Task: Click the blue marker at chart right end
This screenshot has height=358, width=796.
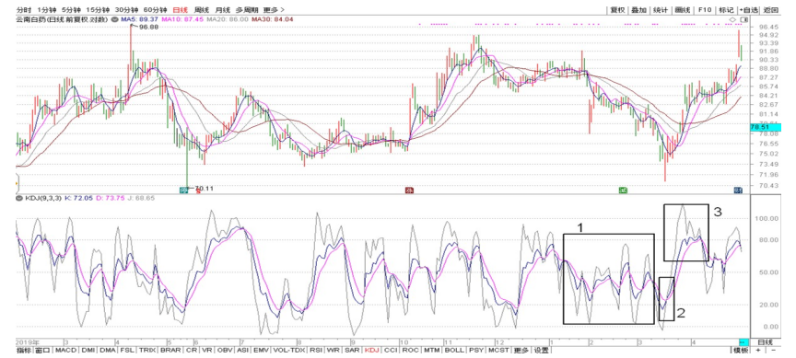Action: click(x=738, y=190)
